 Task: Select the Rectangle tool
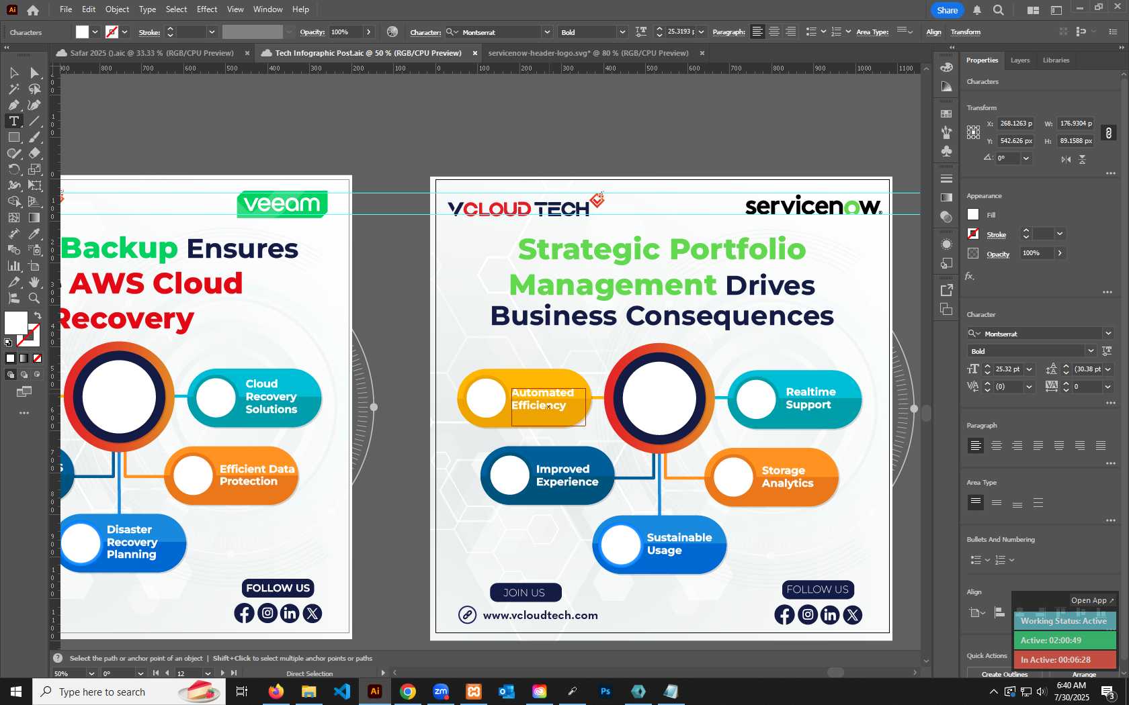(13, 137)
